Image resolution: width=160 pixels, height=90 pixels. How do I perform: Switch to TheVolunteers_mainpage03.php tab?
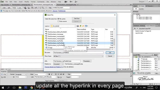click(x=66, y=5)
